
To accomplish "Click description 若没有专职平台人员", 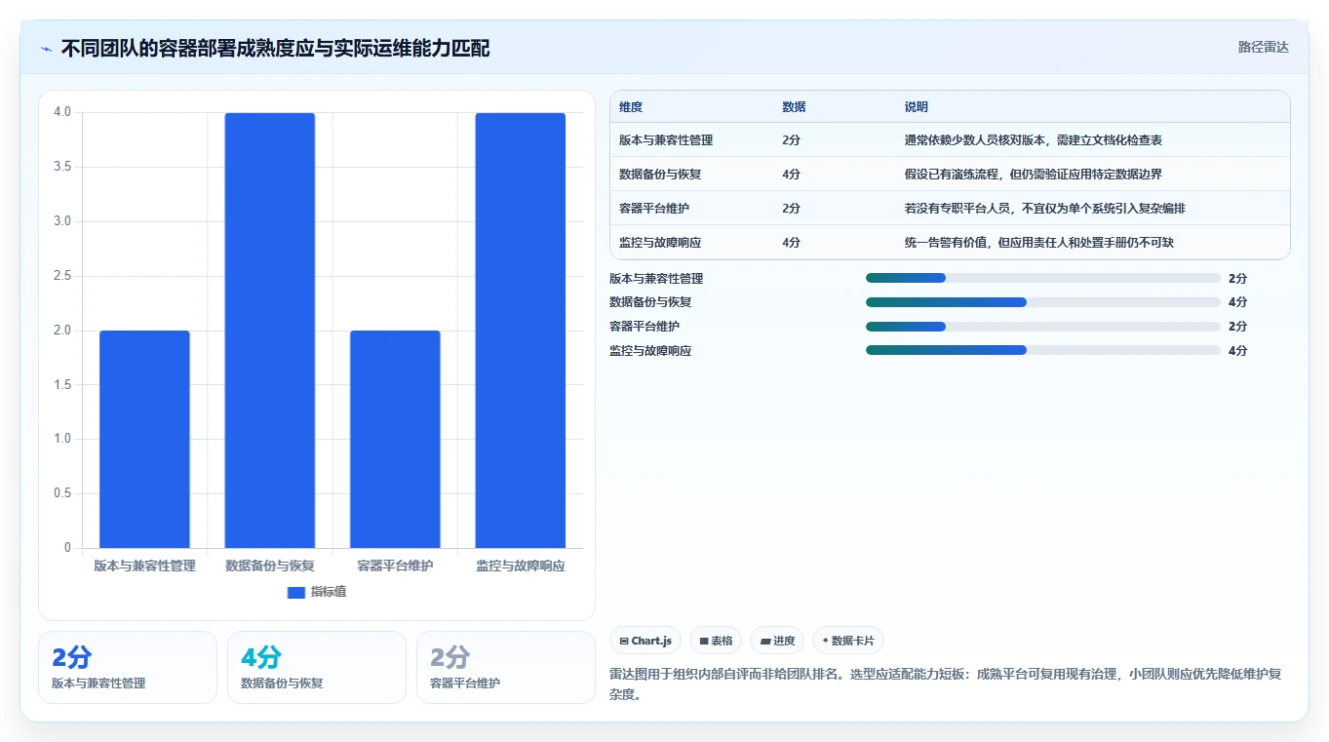I will (1045, 209).
